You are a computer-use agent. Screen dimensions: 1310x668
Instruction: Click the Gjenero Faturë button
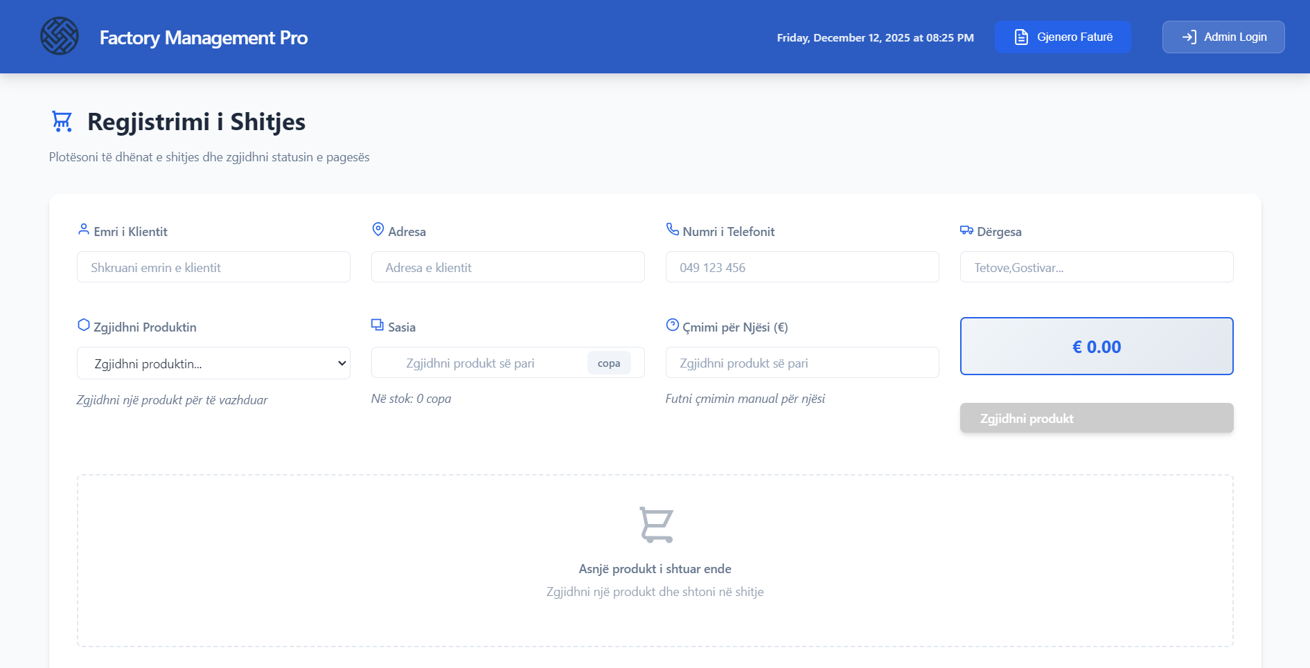coord(1063,37)
